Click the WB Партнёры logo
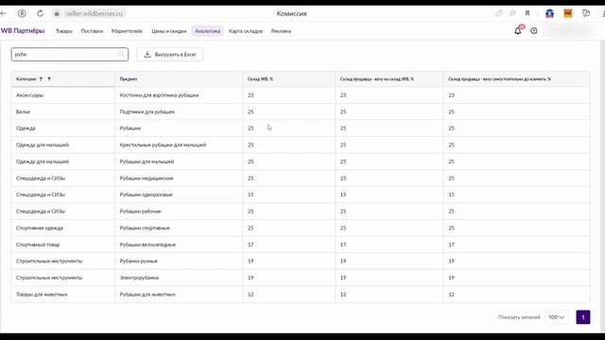The height and width of the screenshot is (340, 605). pos(23,31)
